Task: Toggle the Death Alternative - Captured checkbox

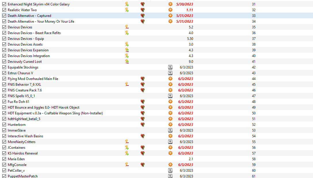Action: coord(4,15)
